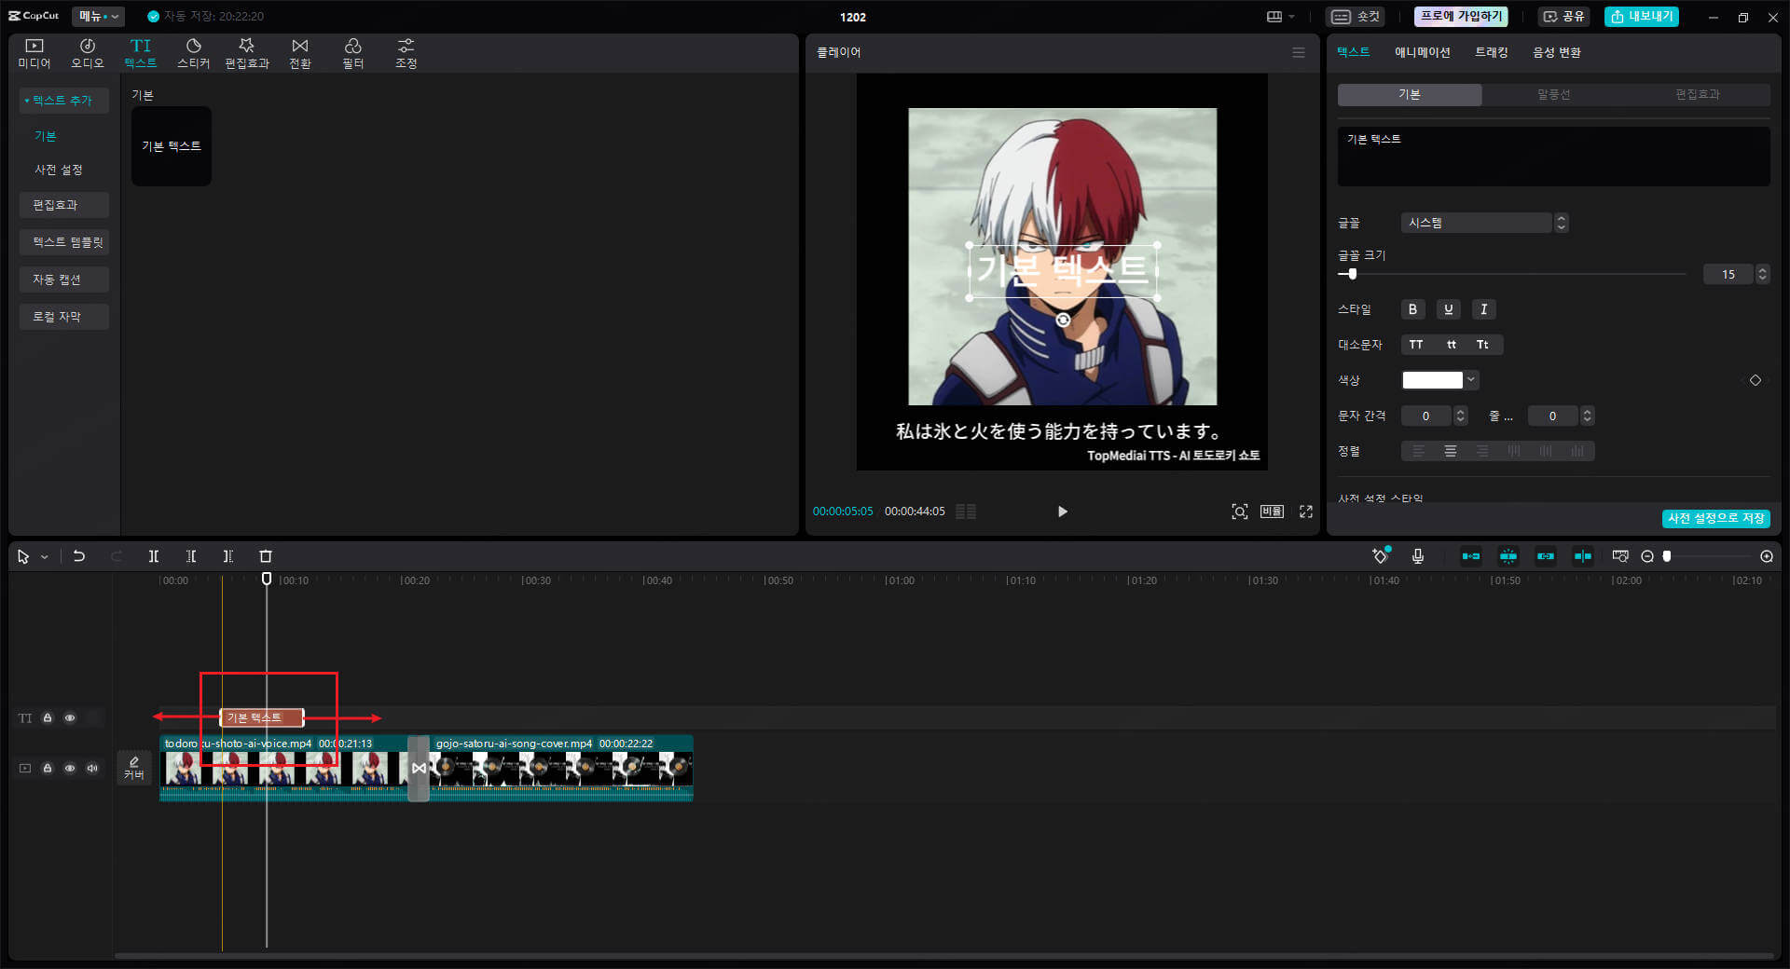The width and height of the screenshot is (1790, 969).
Task: Expand the selection tool mode chevron
Action: [x=45, y=557]
